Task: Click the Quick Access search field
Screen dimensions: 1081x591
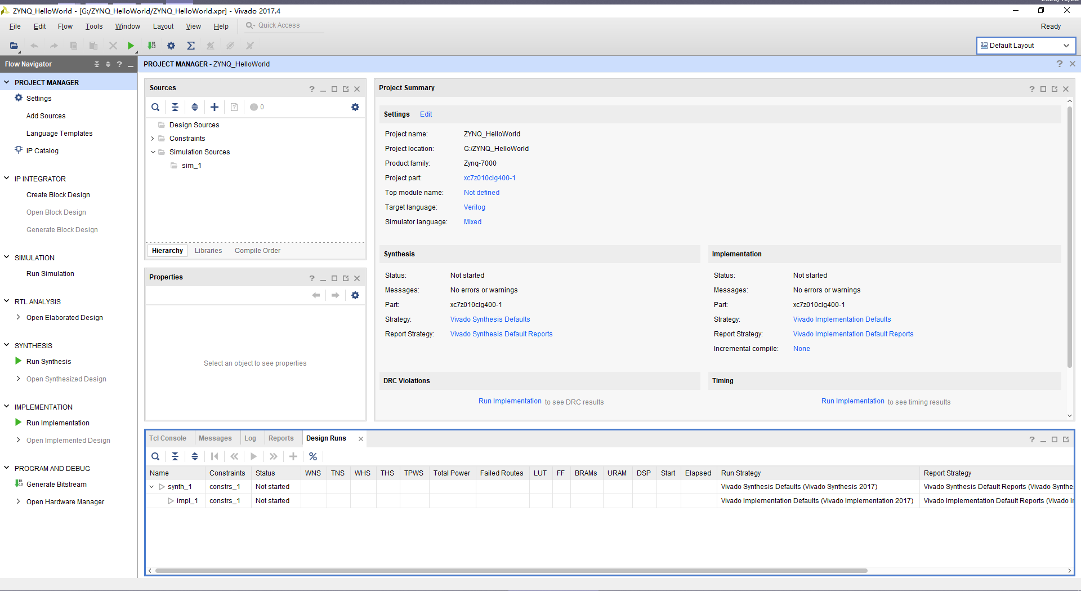Action: tap(284, 26)
